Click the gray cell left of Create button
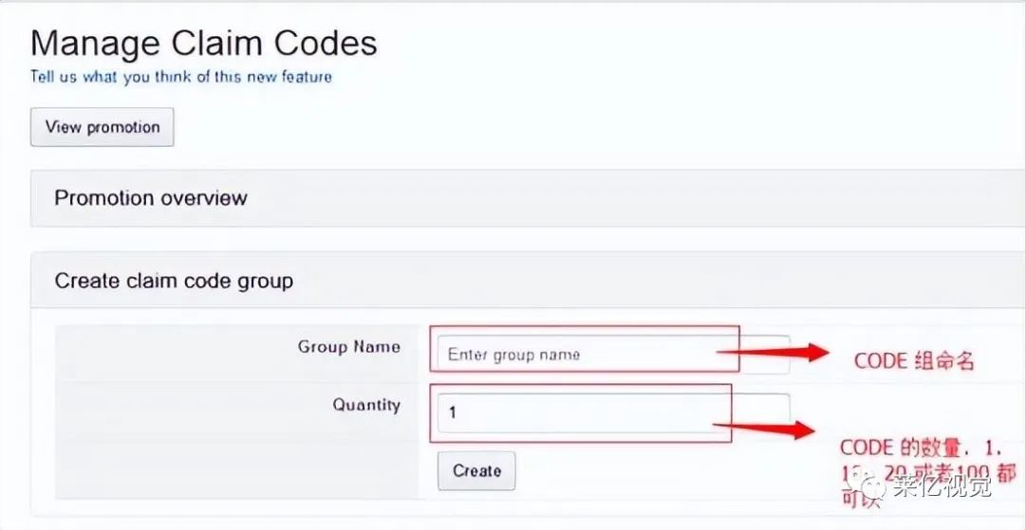 (x=236, y=470)
